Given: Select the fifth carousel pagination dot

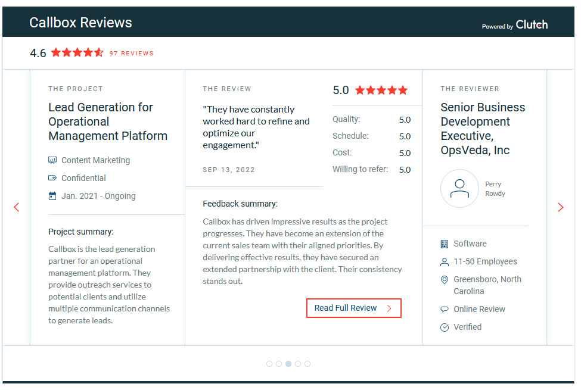Looking at the screenshot, I should click(307, 364).
